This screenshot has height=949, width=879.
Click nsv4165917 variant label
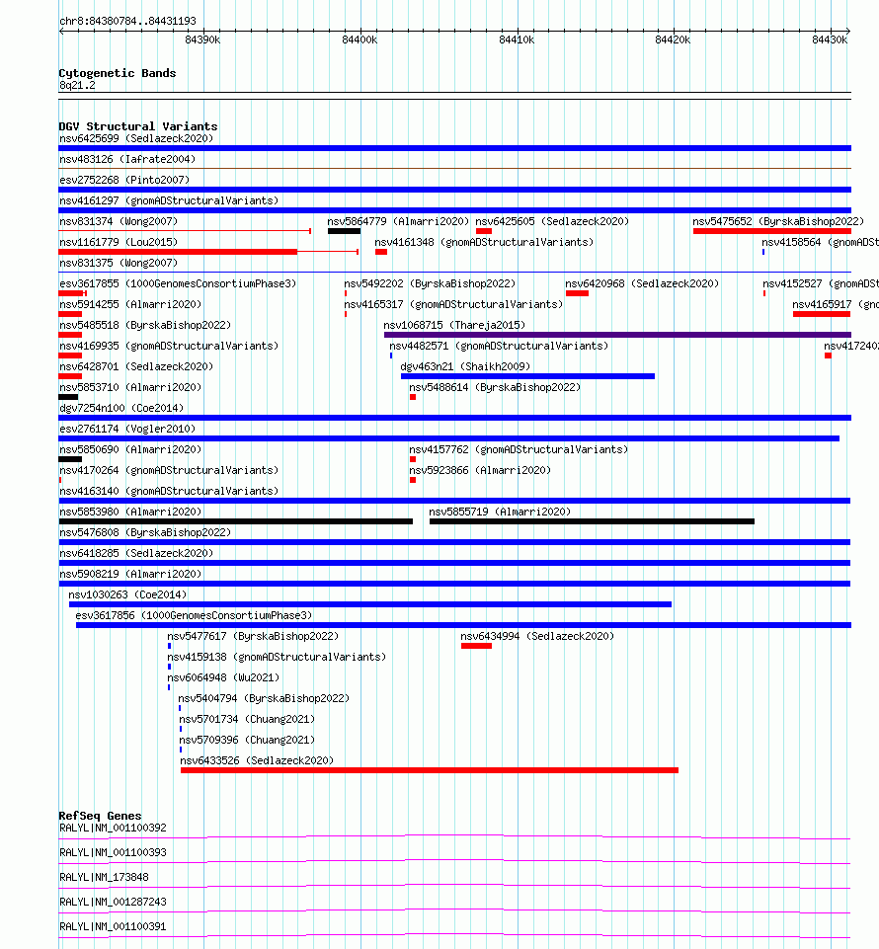[x=836, y=304]
